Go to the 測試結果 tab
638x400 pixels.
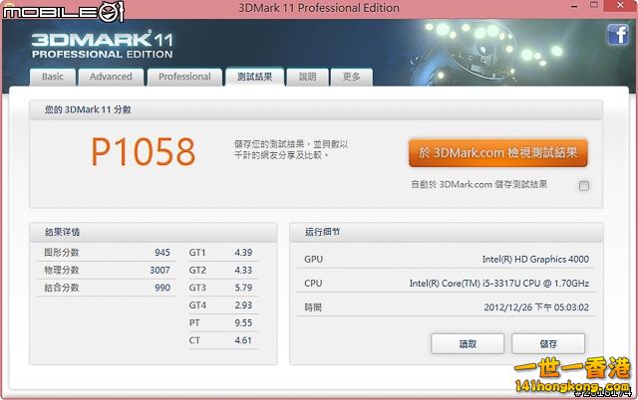253,77
